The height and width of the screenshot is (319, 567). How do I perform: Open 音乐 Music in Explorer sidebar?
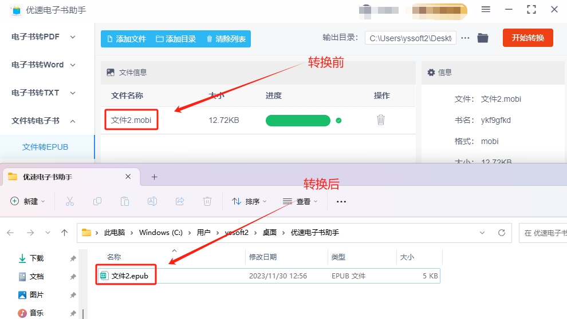pyautogui.click(x=37, y=313)
